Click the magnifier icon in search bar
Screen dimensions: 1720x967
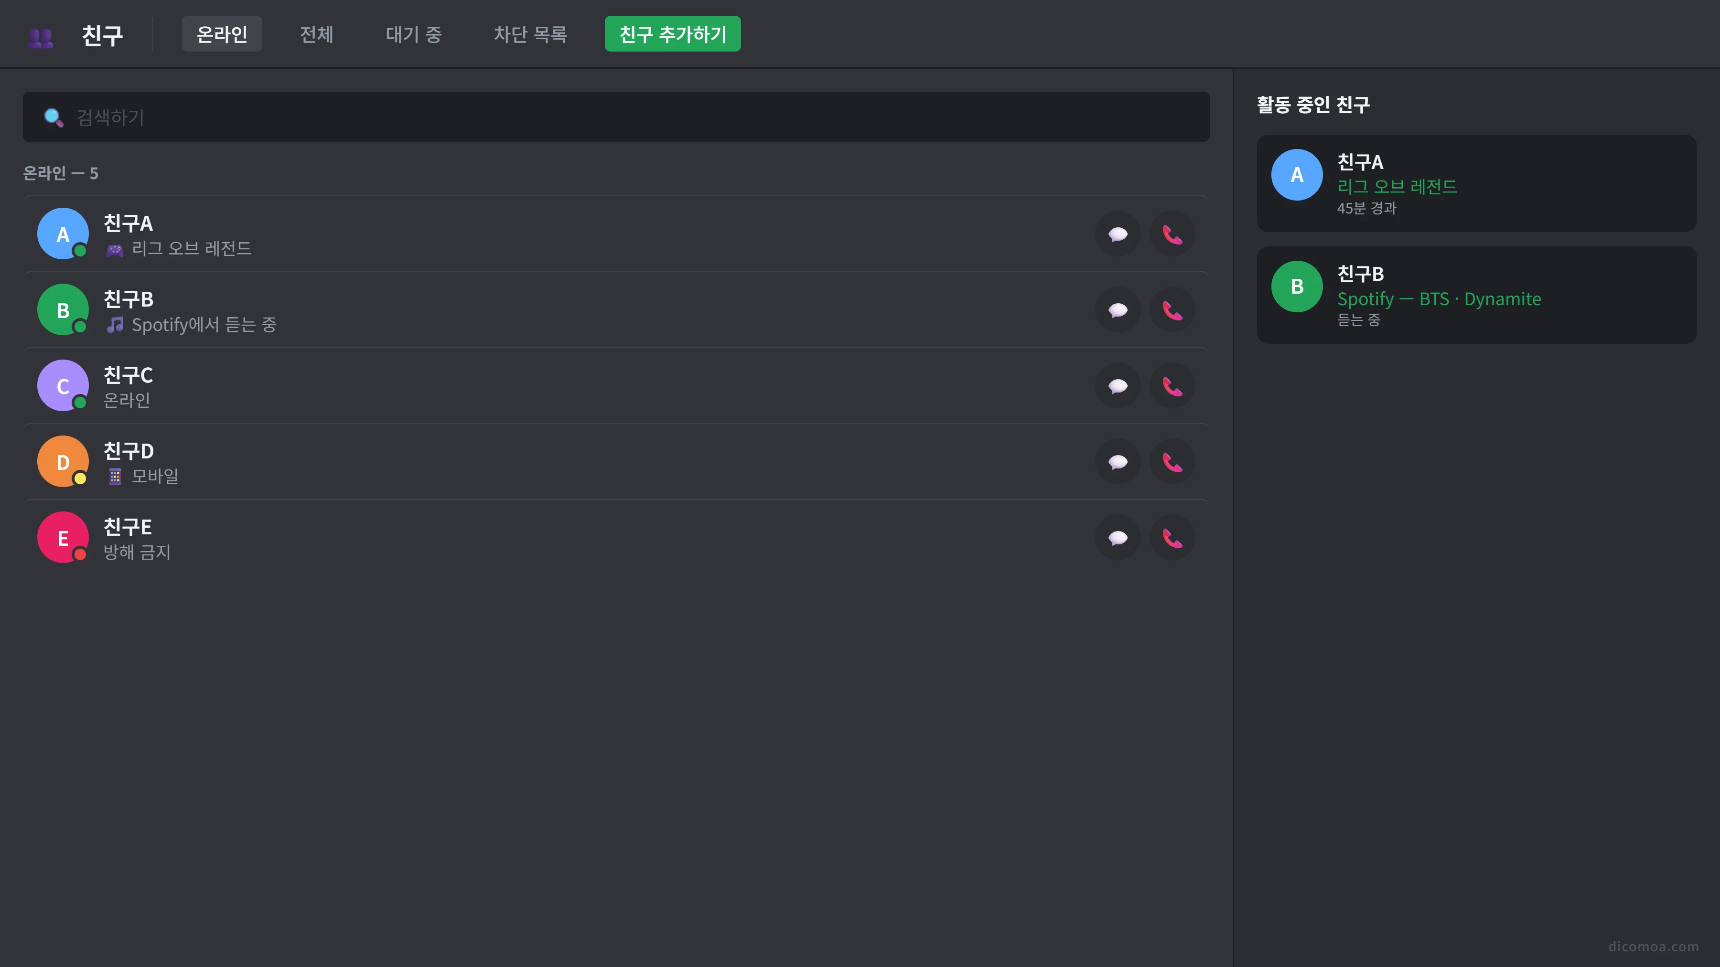(54, 117)
